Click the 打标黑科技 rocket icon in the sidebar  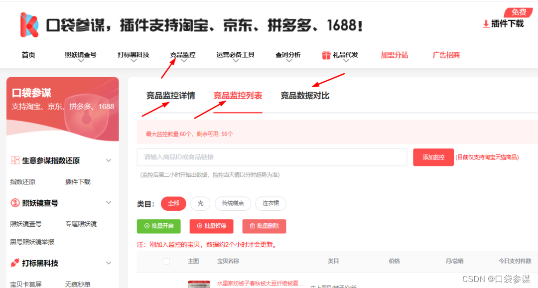tap(15, 263)
